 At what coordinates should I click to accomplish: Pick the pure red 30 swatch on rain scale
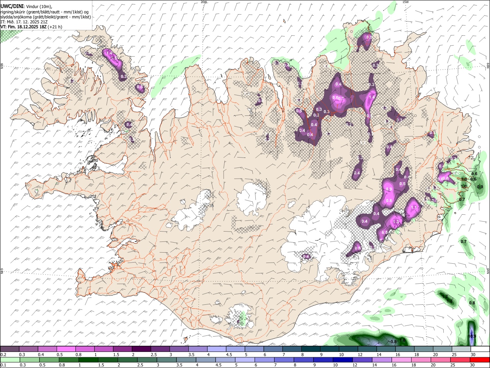[480, 360]
